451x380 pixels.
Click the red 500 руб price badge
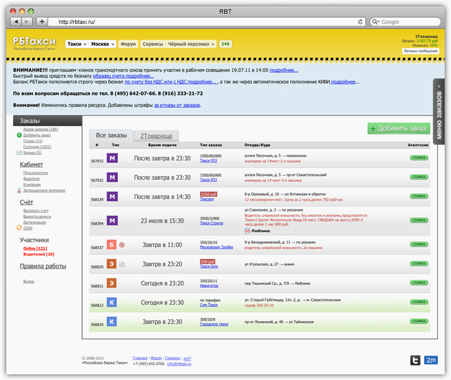(x=208, y=261)
